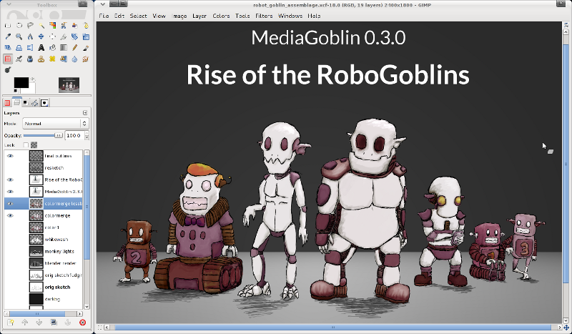Viewport: 572px width, 334px height.
Task: Select the Zoom magnifier tool
Action: [19, 36]
